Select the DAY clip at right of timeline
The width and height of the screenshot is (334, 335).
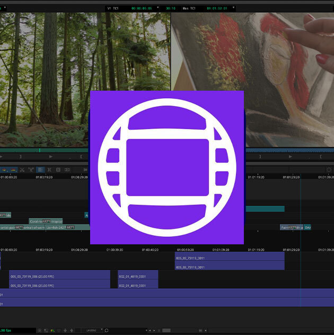click(307, 227)
